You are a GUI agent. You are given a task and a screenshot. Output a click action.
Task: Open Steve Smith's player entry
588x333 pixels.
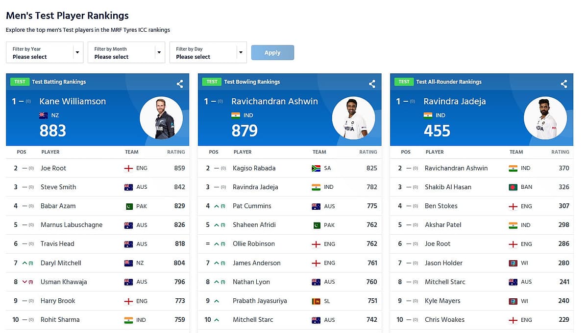(x=58, y=187)
